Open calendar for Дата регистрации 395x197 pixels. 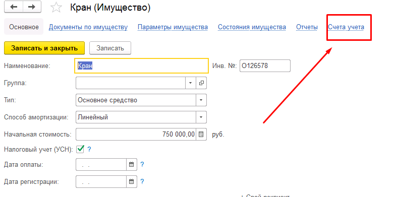pyautogui.click(x=131, y=181)
